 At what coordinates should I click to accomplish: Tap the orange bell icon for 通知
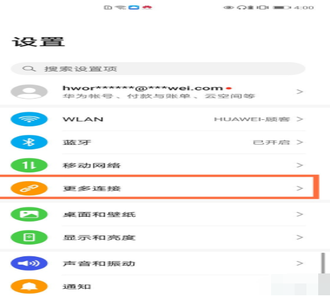pyautogui.click(x=29, y=286)
